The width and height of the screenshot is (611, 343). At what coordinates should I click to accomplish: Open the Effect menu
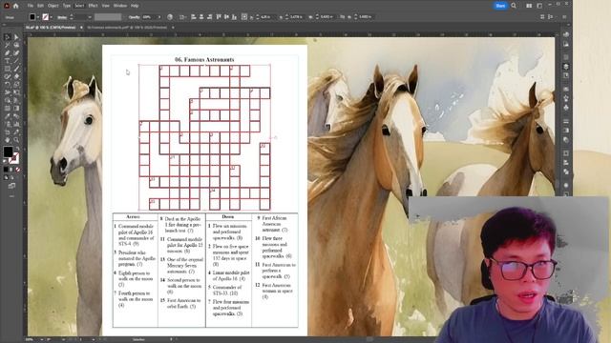[x=93, y=6]
